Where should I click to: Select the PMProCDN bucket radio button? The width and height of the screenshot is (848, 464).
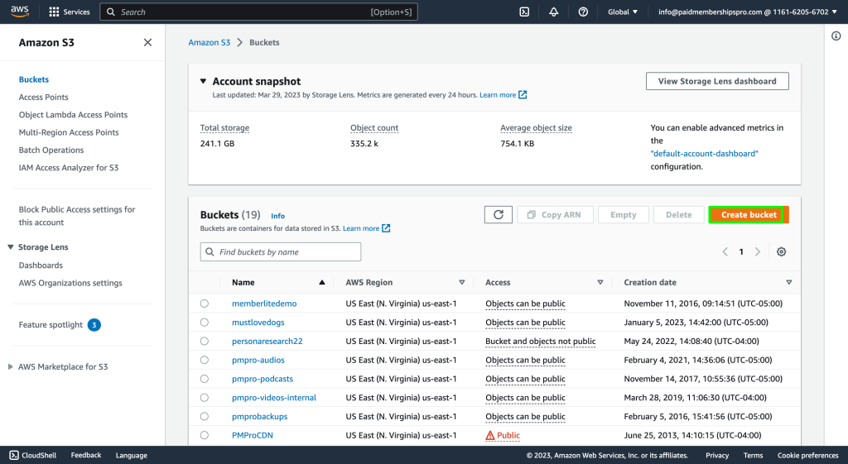click(204, 435)
